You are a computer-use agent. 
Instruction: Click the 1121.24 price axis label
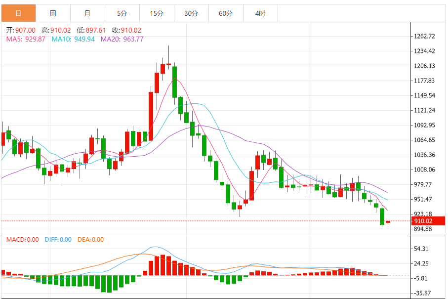(424, 110)
